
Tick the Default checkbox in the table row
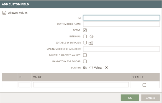pyautogui.click(x=144, y=85)
